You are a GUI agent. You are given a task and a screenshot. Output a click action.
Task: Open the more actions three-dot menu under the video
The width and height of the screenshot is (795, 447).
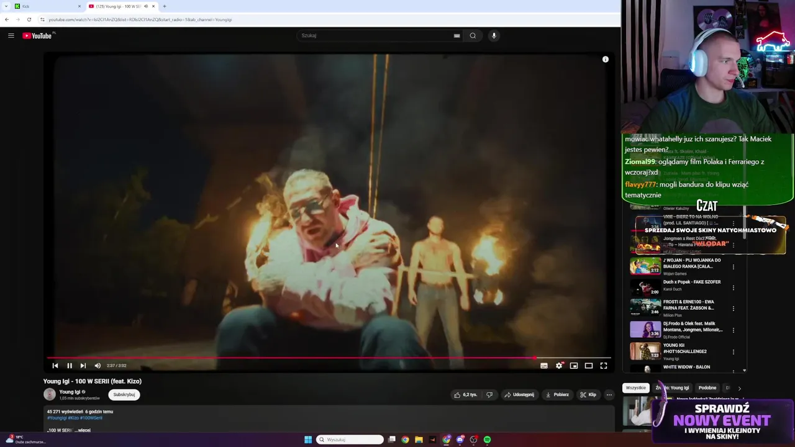609,394
